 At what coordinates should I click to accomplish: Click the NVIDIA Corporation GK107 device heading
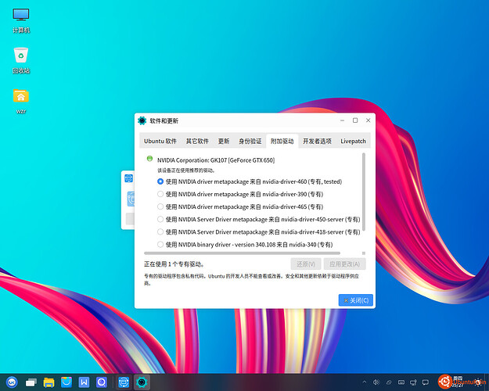pyautogui.click(x=216, y=160)
